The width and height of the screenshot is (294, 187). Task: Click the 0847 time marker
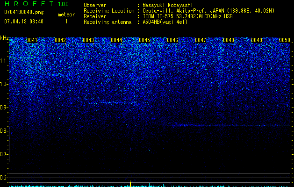point(201,40)
